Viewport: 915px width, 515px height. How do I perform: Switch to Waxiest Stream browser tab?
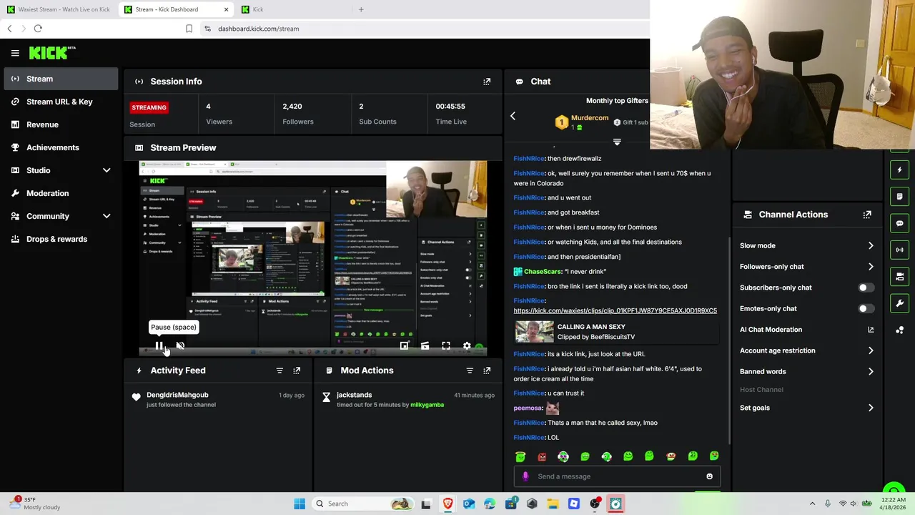59,9
